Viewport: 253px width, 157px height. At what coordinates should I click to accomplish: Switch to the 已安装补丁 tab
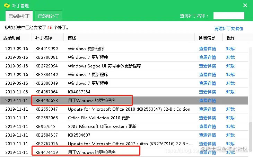pyautogui.click(x=19, y=16)
